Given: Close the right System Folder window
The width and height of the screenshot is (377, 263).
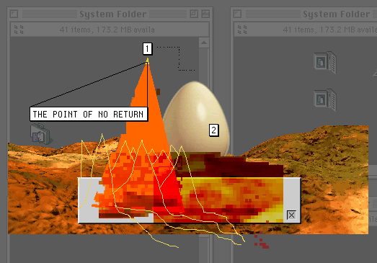Looking at the screenshot, I should tap(237, 14).
